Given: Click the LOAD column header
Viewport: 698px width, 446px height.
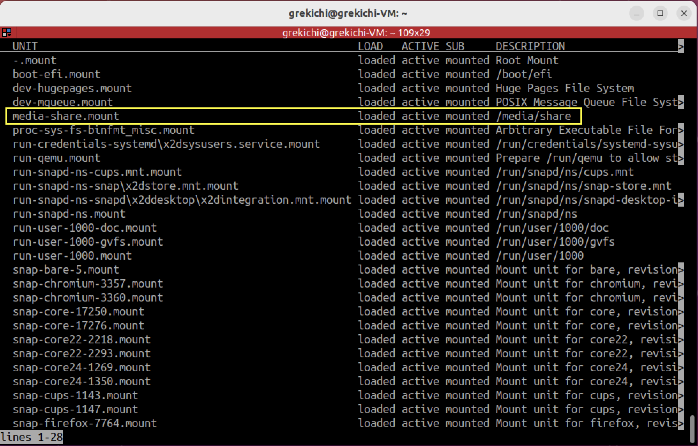Looking at the screenshot, I should coord(370,46).
